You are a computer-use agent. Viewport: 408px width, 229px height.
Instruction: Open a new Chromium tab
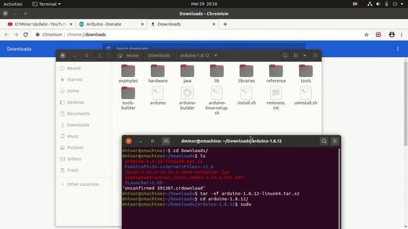[x=225, y=24]
